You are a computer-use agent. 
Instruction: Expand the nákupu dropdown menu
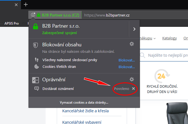[x=148, y=38]
